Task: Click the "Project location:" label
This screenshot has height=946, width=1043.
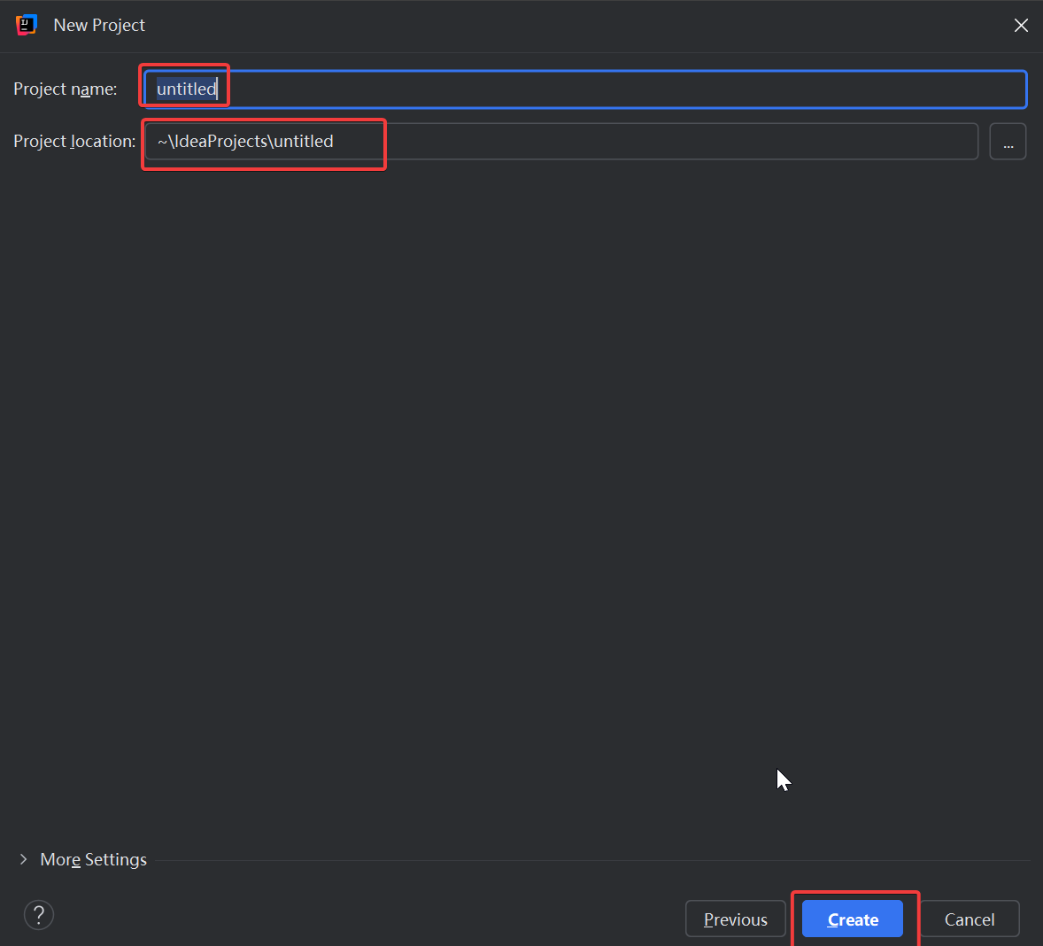Action: pos(74,142)
